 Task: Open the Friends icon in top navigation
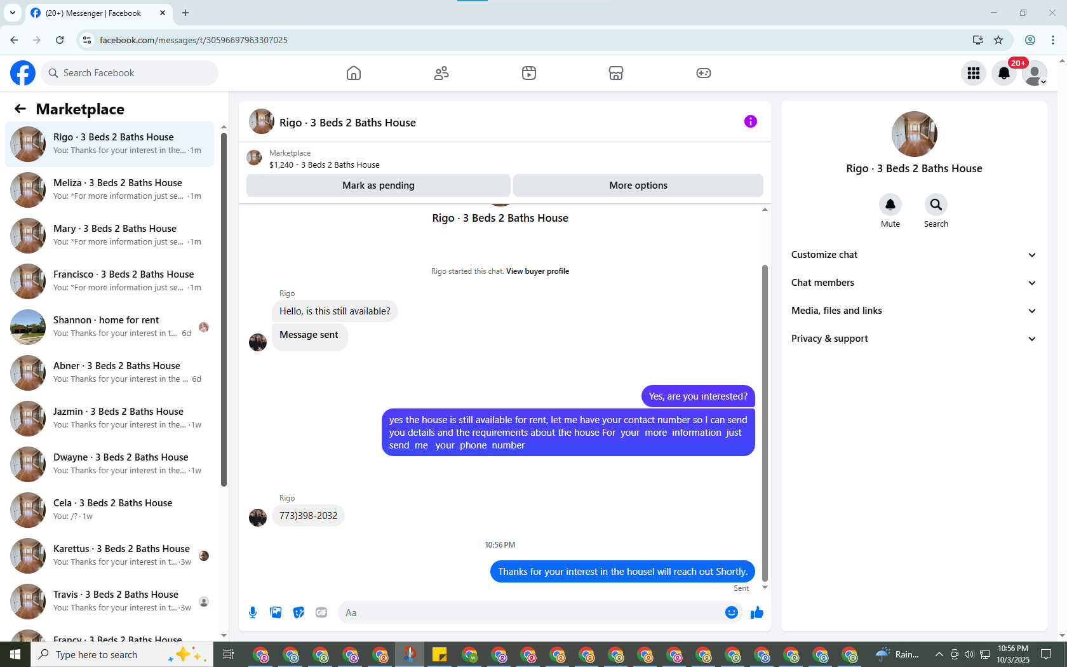[x=441, y=73]
